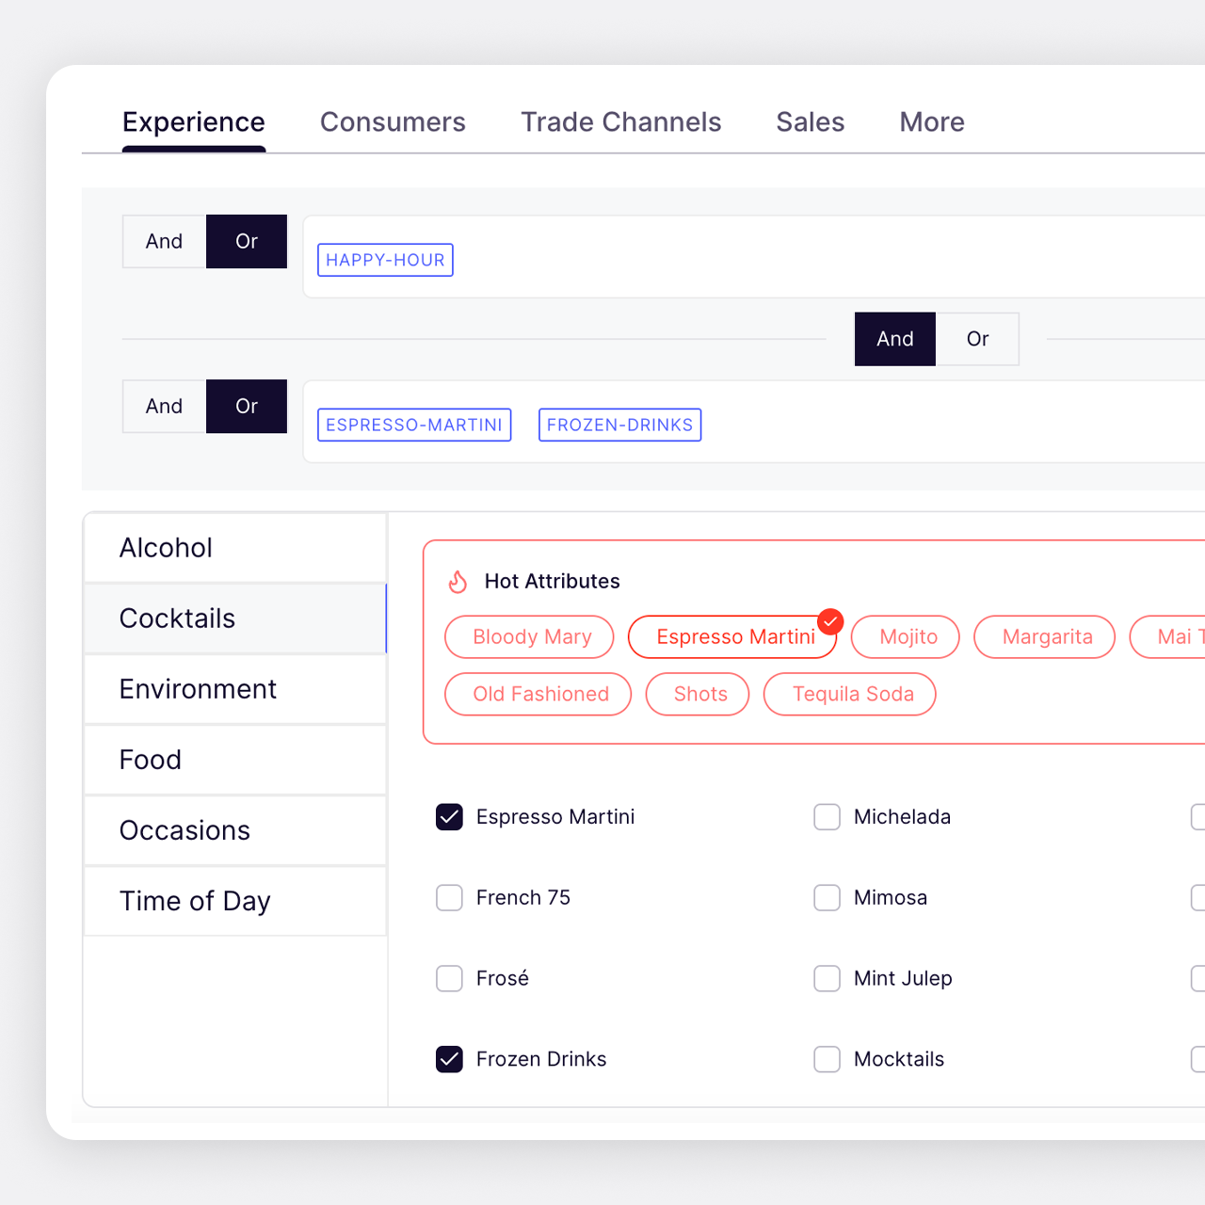This screenshot has height=1205, width=1205.
Task: Enable the Mimosa checkbox
Action: [x=827, y=898]
